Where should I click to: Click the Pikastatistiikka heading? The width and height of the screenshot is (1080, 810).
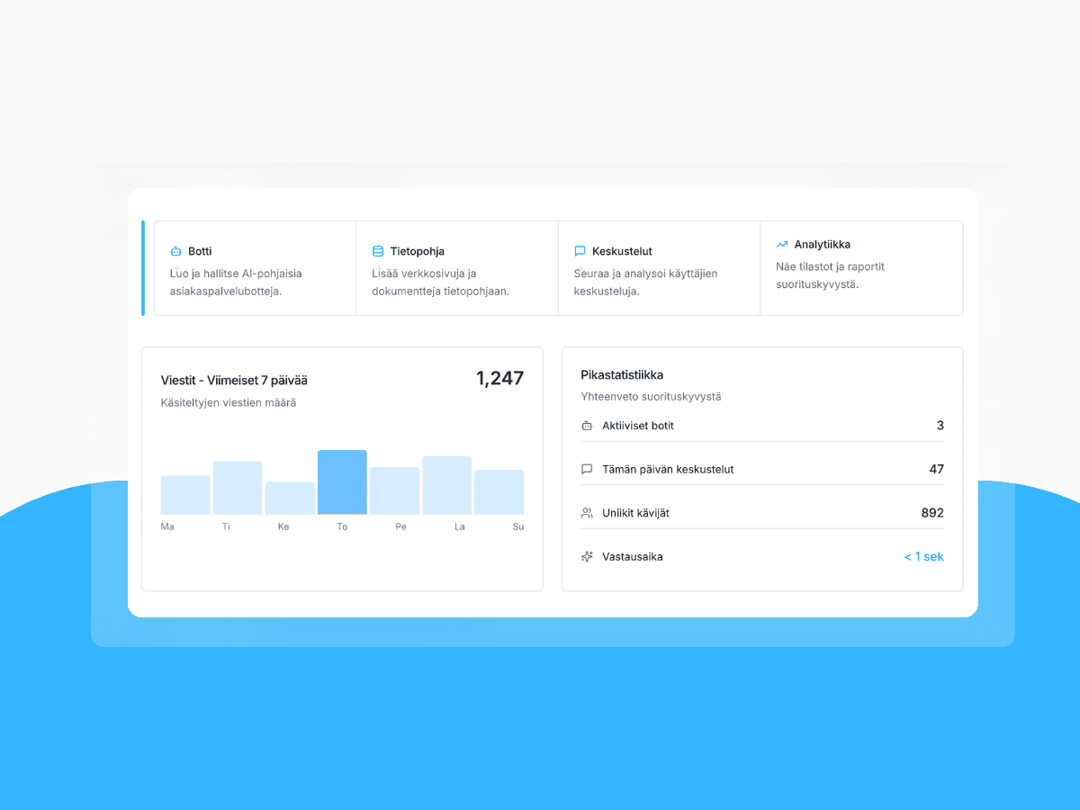coord(622,375)
